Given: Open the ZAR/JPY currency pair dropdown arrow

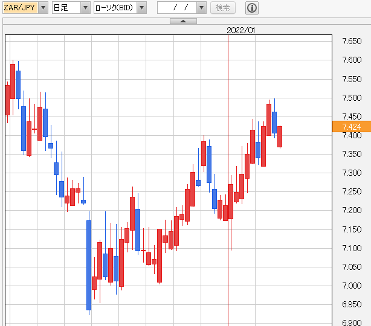Looking at the screenshot, I should tap(43, 8).
